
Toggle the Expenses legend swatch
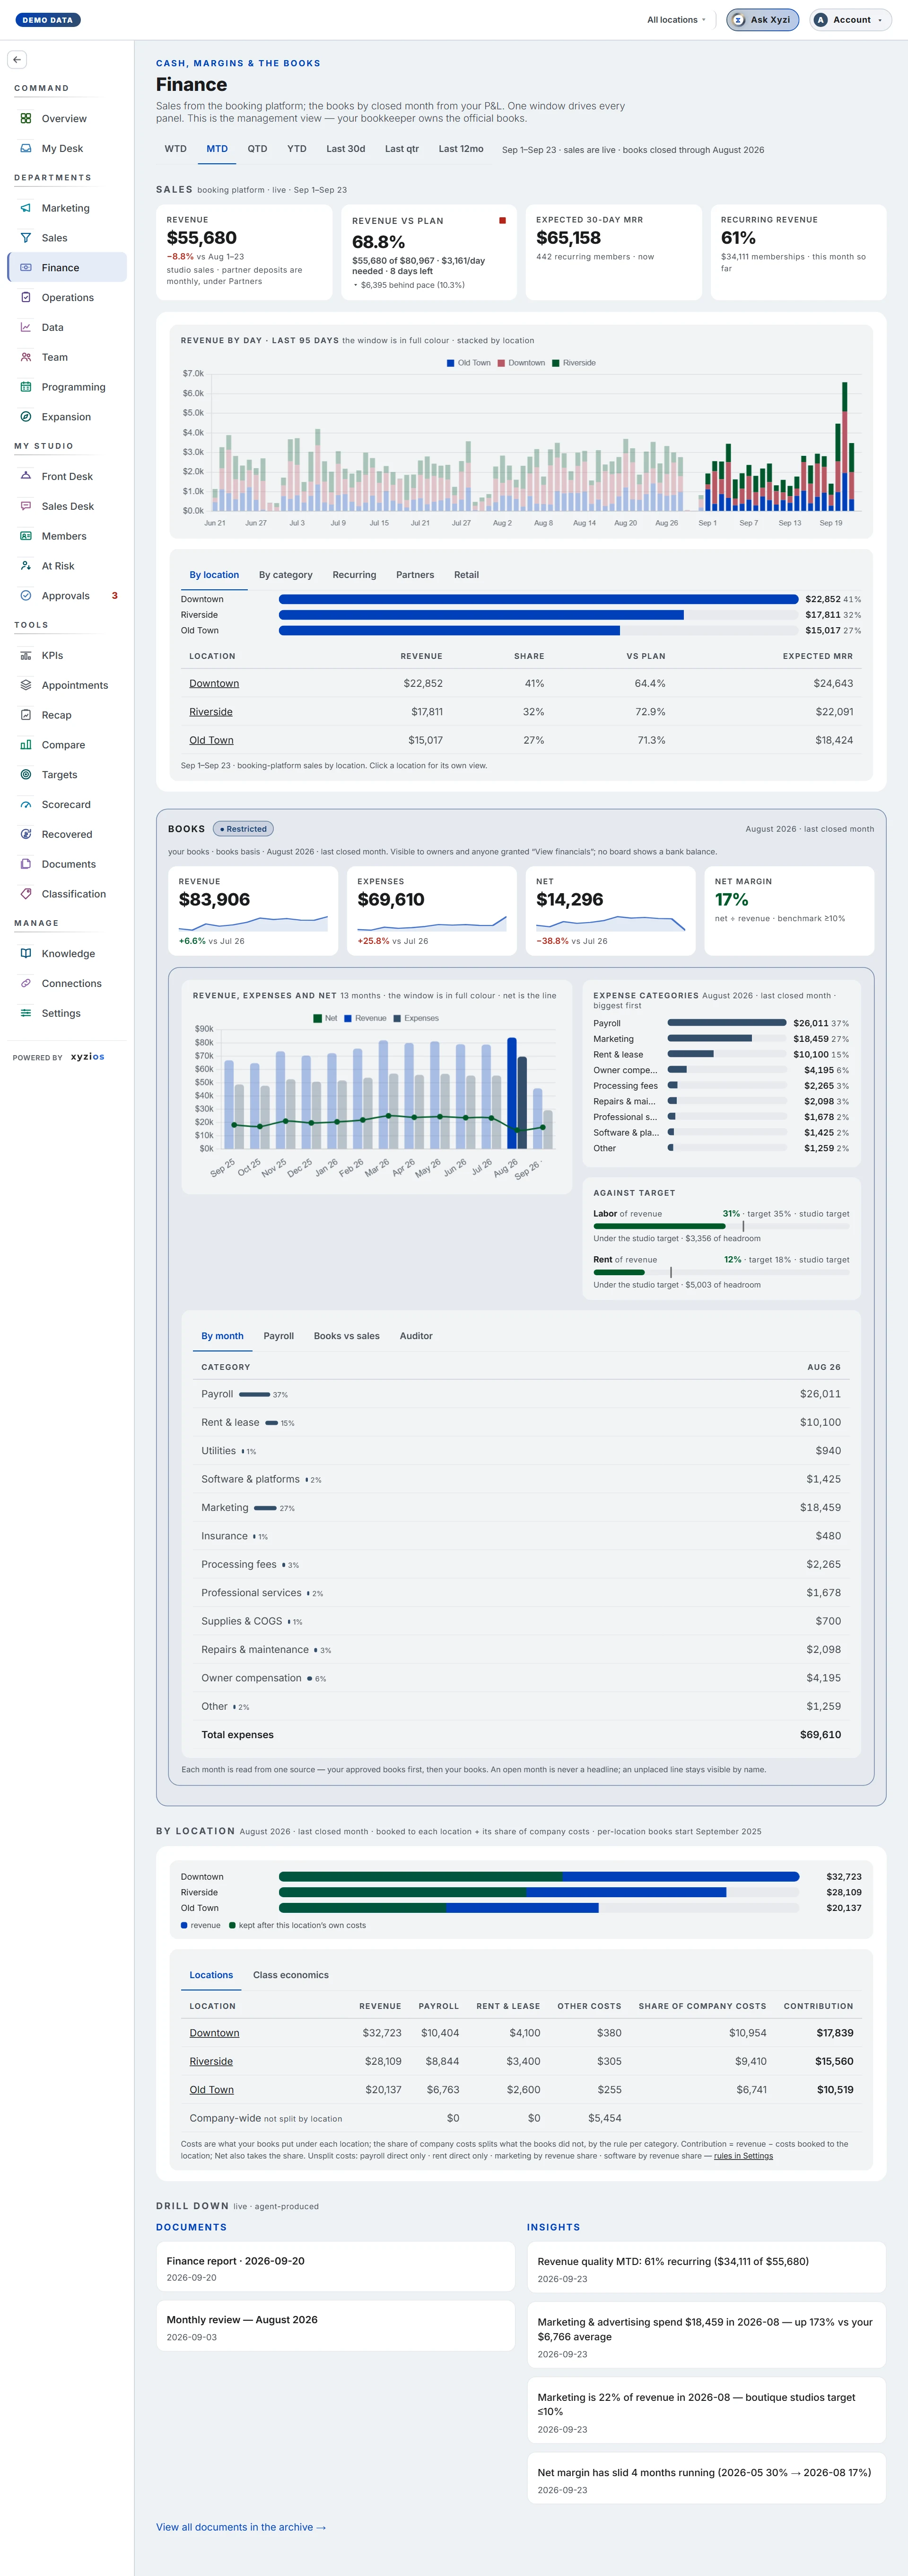tap(398, 1019)
